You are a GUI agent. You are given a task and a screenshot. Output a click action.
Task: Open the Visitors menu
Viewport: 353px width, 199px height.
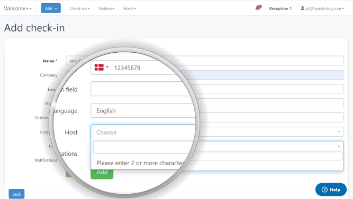click(x=106, y=8)
